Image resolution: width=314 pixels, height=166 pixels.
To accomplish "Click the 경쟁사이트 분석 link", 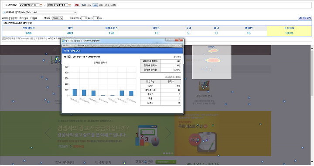I will point(204,96).
